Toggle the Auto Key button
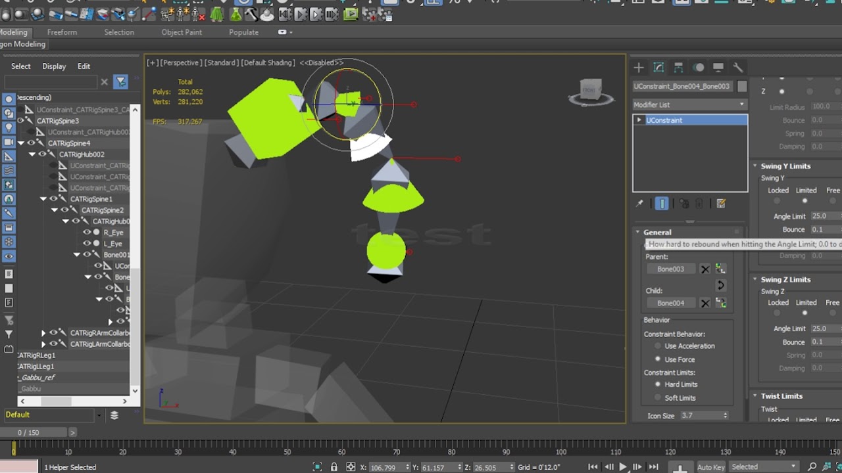The image size is (842, 473). tap(710, 467)
